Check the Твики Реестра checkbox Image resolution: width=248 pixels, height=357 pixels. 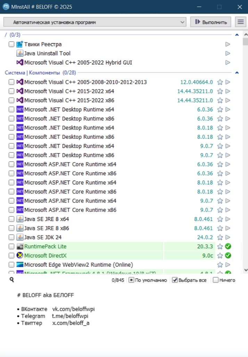(x=11, y=44)
